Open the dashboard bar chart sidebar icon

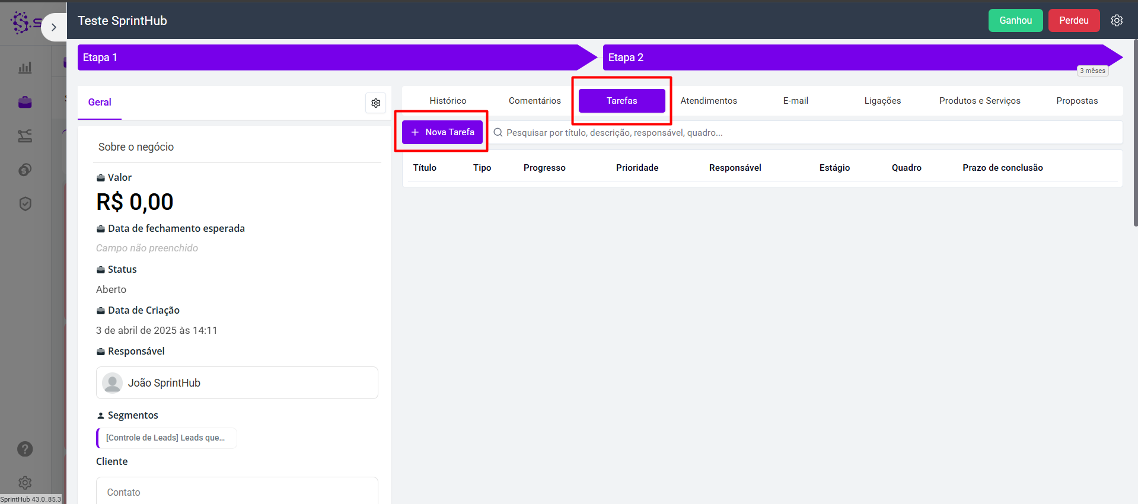pyautogui.click(x=25, y=68)
